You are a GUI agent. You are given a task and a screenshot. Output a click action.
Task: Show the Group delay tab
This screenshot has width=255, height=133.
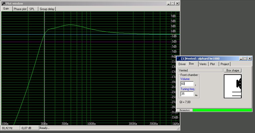[47, 9]
